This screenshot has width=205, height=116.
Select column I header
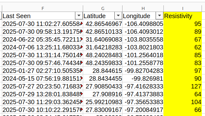coord(182,8)
